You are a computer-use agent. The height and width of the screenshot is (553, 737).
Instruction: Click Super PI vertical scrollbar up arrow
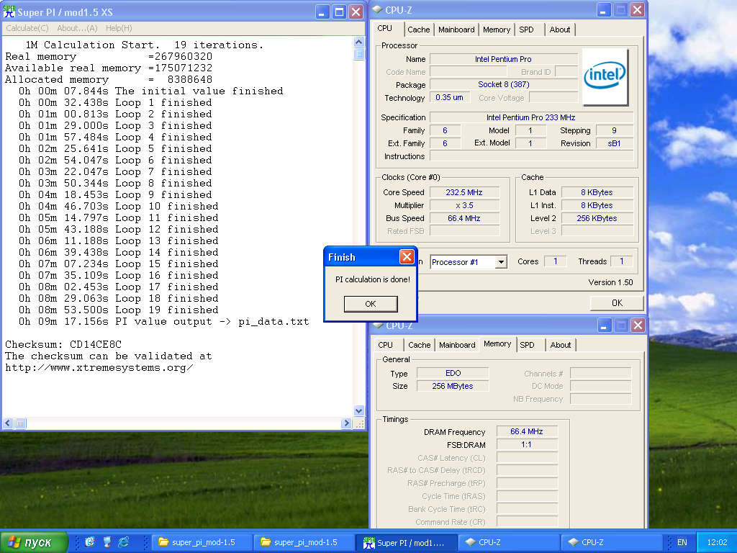tap(358, 42)
